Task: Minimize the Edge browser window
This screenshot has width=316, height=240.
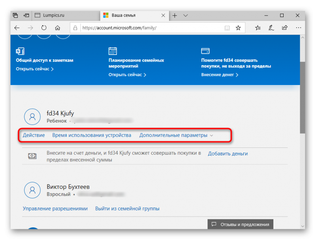Action: pyautogui.click(x=266, y=15)
